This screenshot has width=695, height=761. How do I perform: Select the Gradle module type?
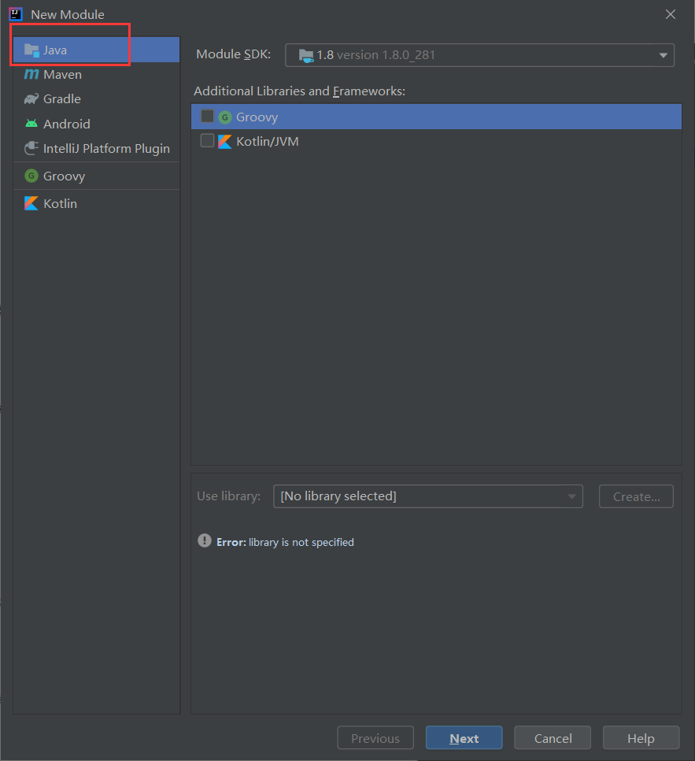point(96,99)
